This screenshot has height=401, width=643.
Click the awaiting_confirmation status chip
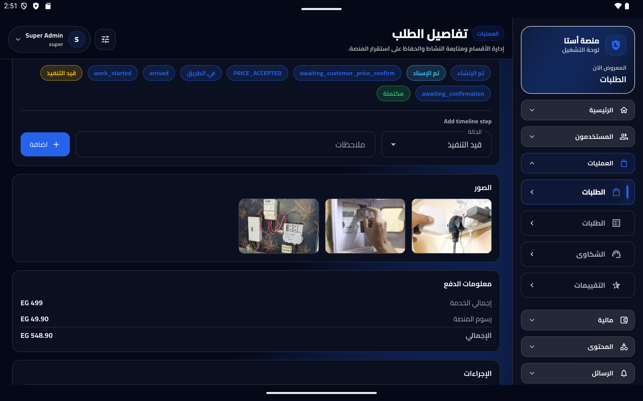click(x=453, y=93)
